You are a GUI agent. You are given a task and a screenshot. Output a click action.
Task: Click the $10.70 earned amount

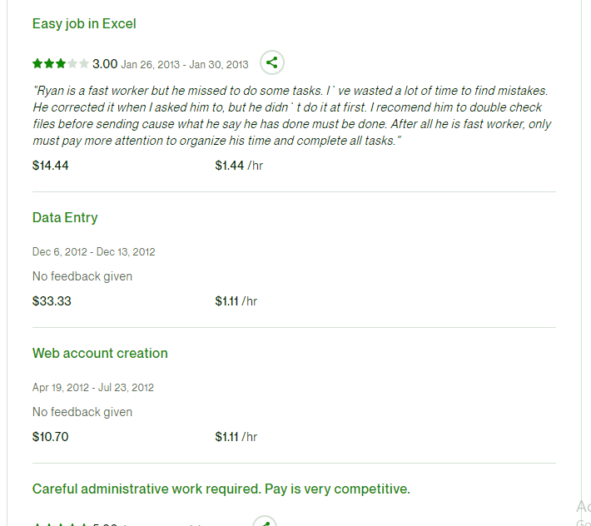pyautogui.click(x=51, y=437)
